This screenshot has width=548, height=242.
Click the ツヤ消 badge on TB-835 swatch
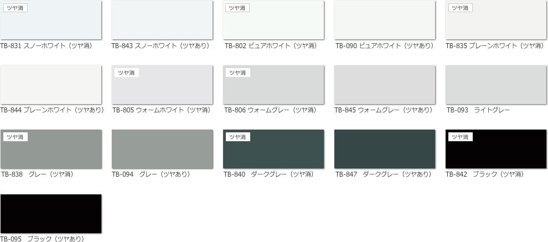[x=460, y=8]
